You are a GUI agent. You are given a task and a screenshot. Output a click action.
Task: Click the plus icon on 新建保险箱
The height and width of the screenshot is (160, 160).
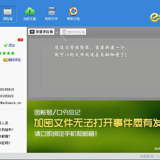[x=32, y=32]
